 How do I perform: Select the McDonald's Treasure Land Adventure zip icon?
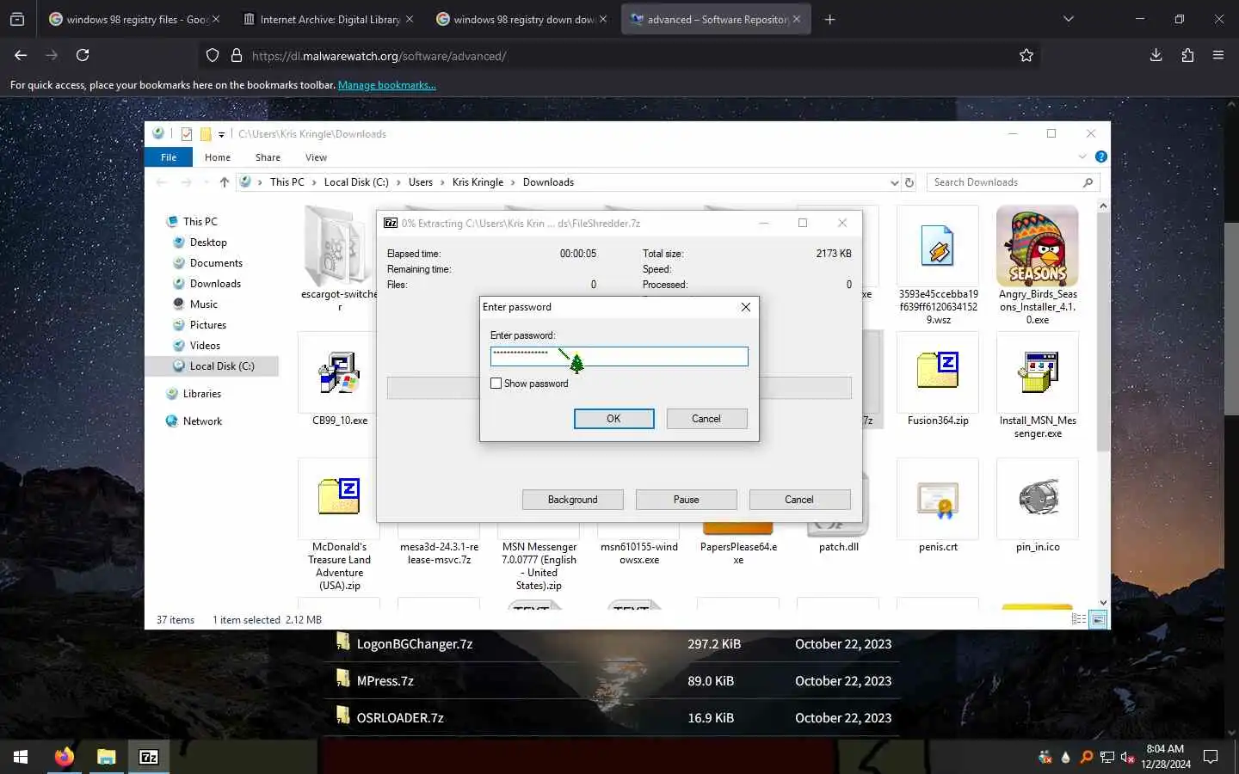pos(339,497)
